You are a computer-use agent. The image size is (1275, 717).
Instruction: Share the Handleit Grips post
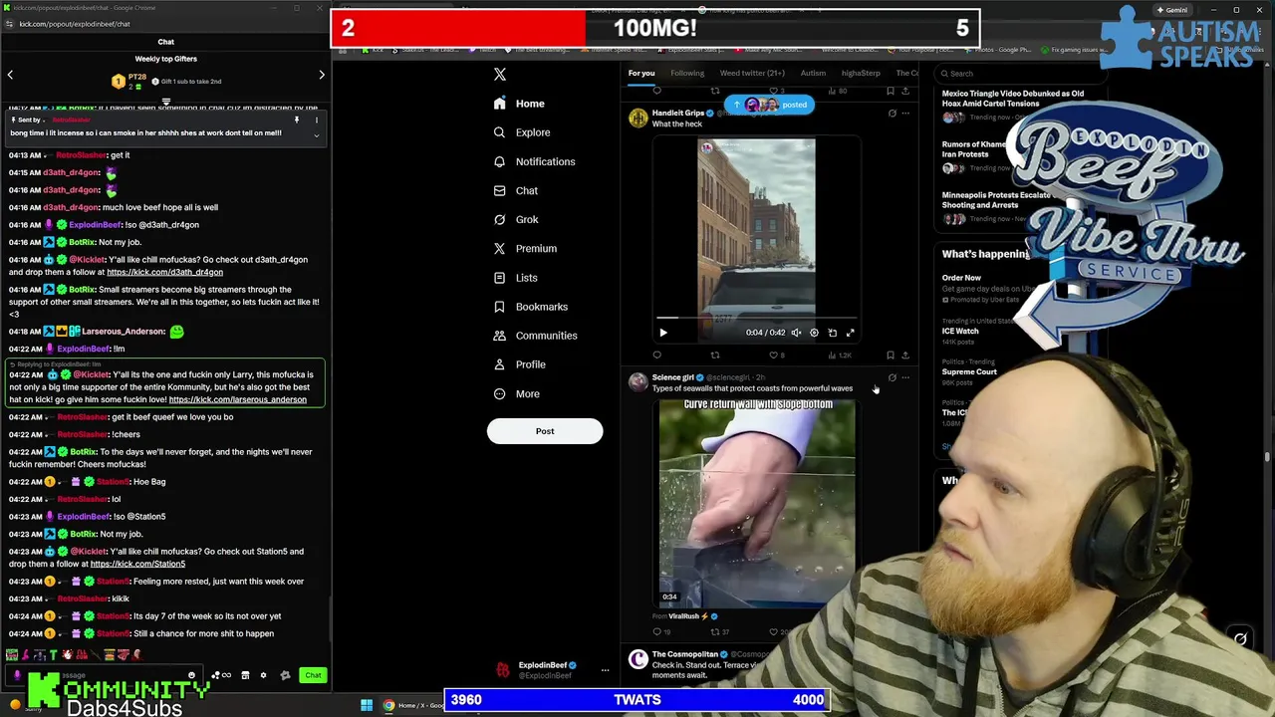click(905, 355)
